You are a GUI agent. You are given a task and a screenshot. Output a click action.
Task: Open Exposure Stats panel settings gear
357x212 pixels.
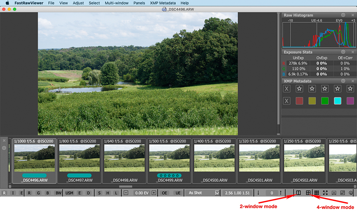343,52
